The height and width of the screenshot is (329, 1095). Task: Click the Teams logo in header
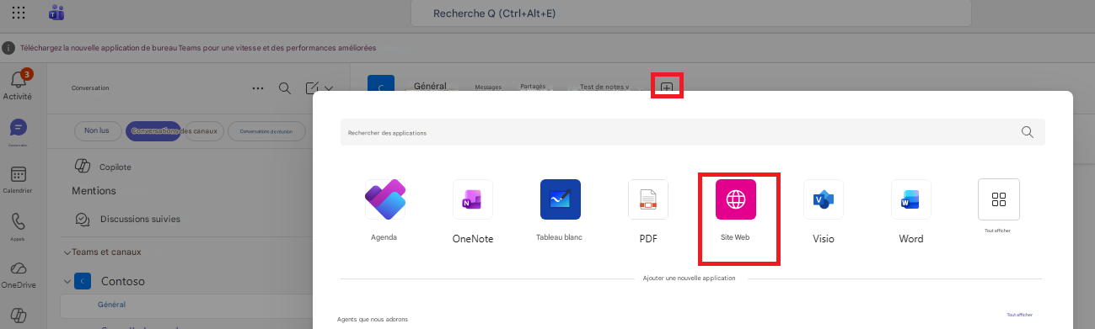(x=56, y=13)
